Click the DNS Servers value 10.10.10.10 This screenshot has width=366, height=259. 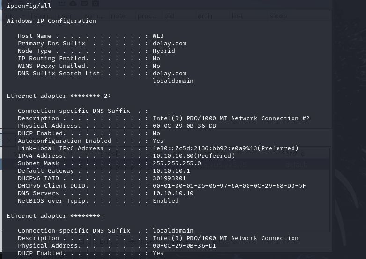pos(173,193)
